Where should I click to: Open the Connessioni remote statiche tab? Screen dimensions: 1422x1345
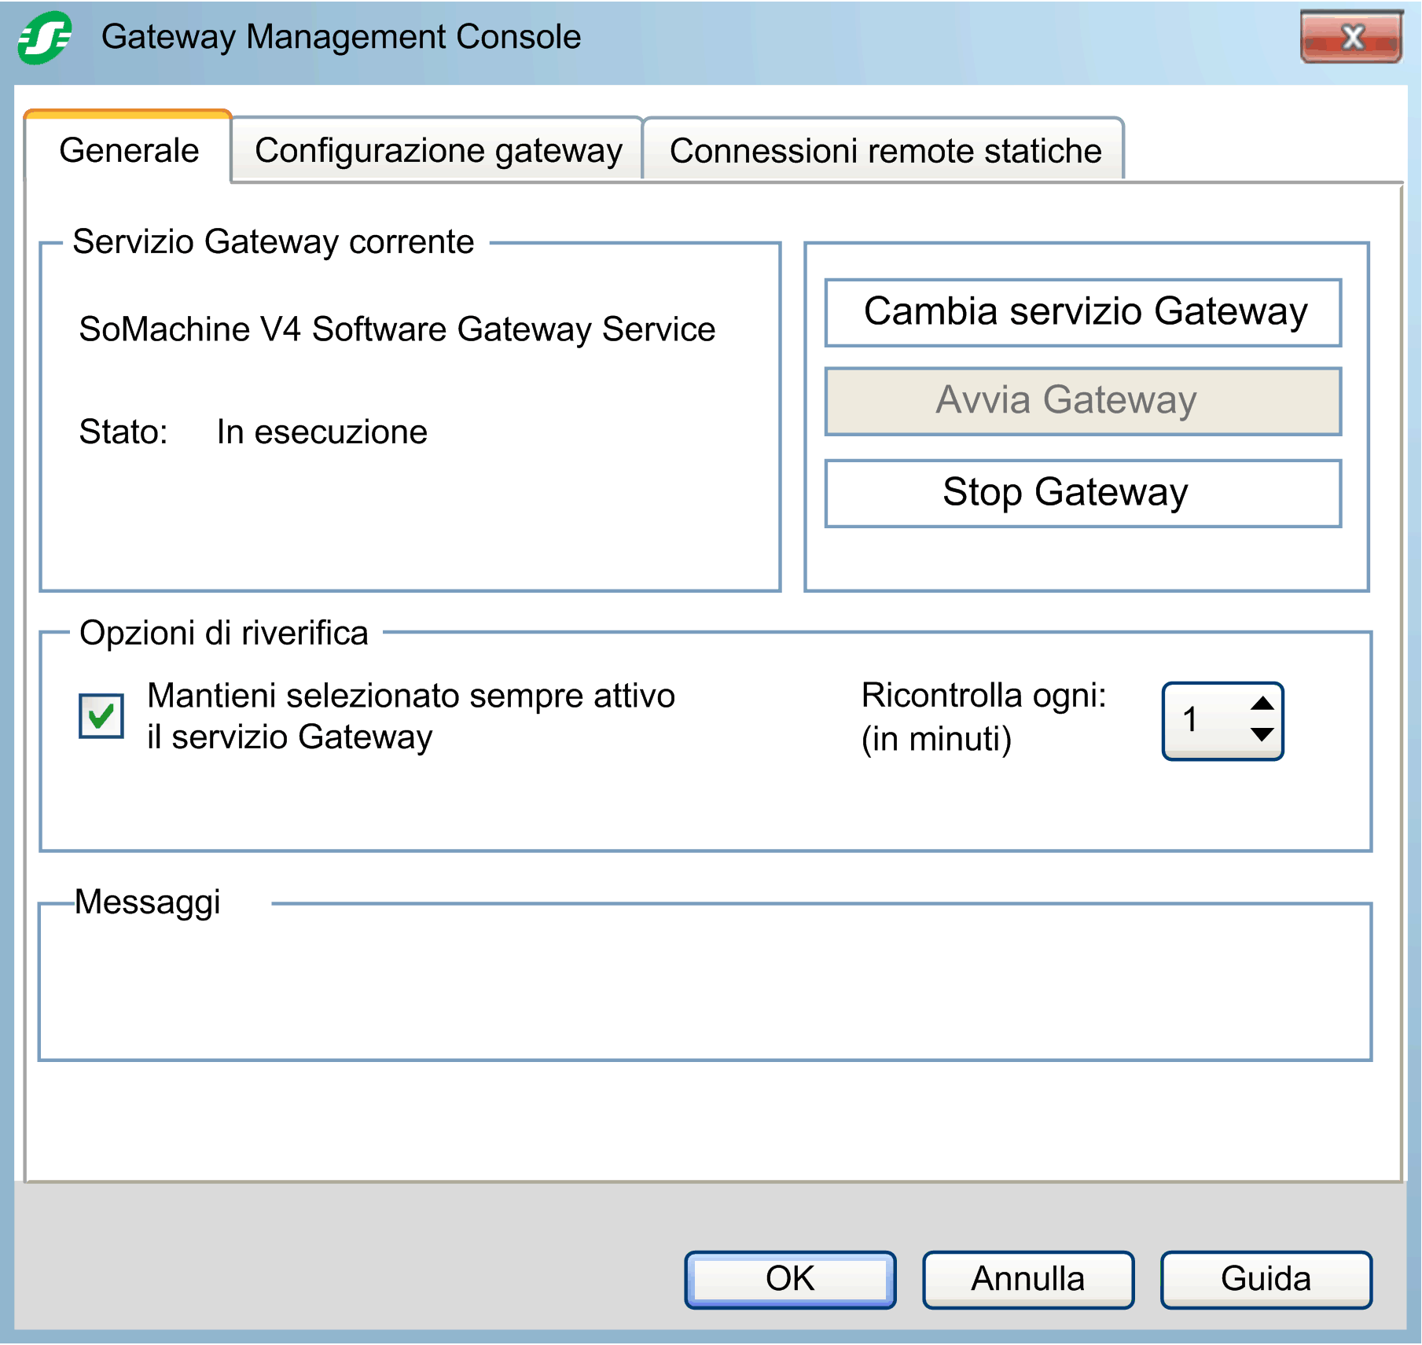(x=884, y=150)
